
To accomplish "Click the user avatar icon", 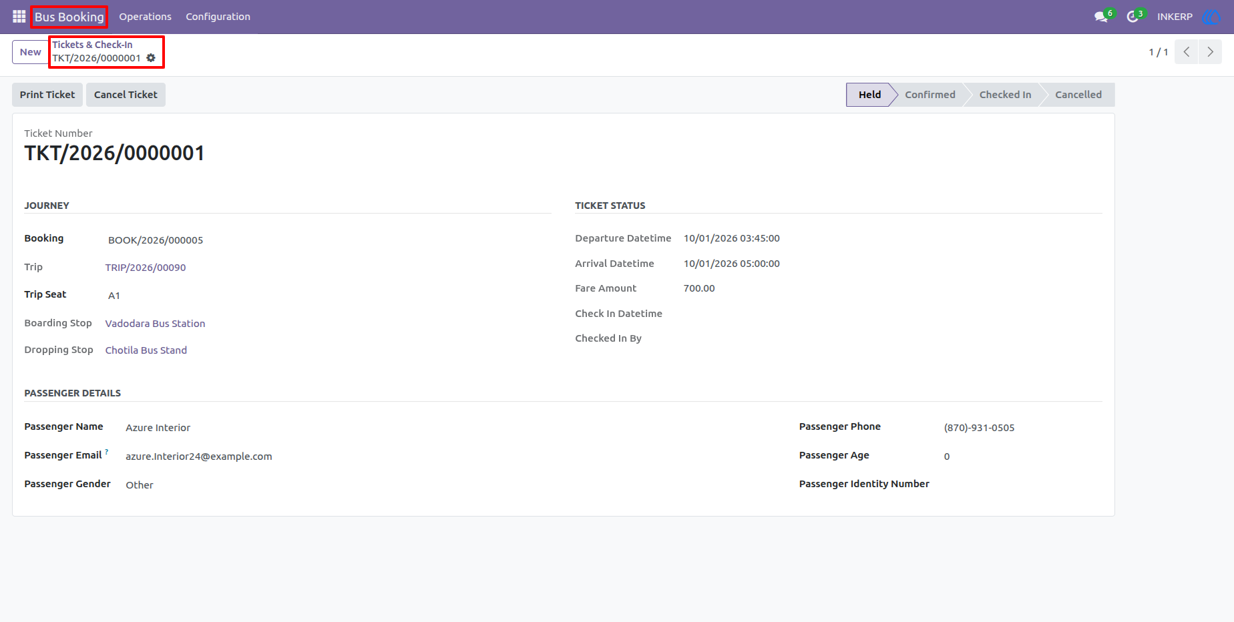I will [1211, 17].
